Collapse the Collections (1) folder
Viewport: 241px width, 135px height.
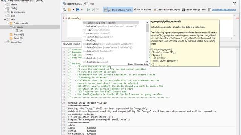(x=8, y=23)
